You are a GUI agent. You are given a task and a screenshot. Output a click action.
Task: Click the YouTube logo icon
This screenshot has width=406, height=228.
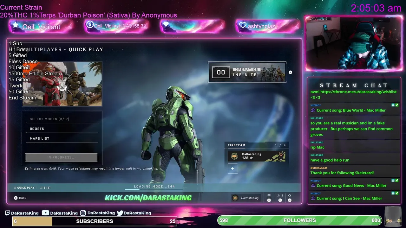tap(45, 213)
